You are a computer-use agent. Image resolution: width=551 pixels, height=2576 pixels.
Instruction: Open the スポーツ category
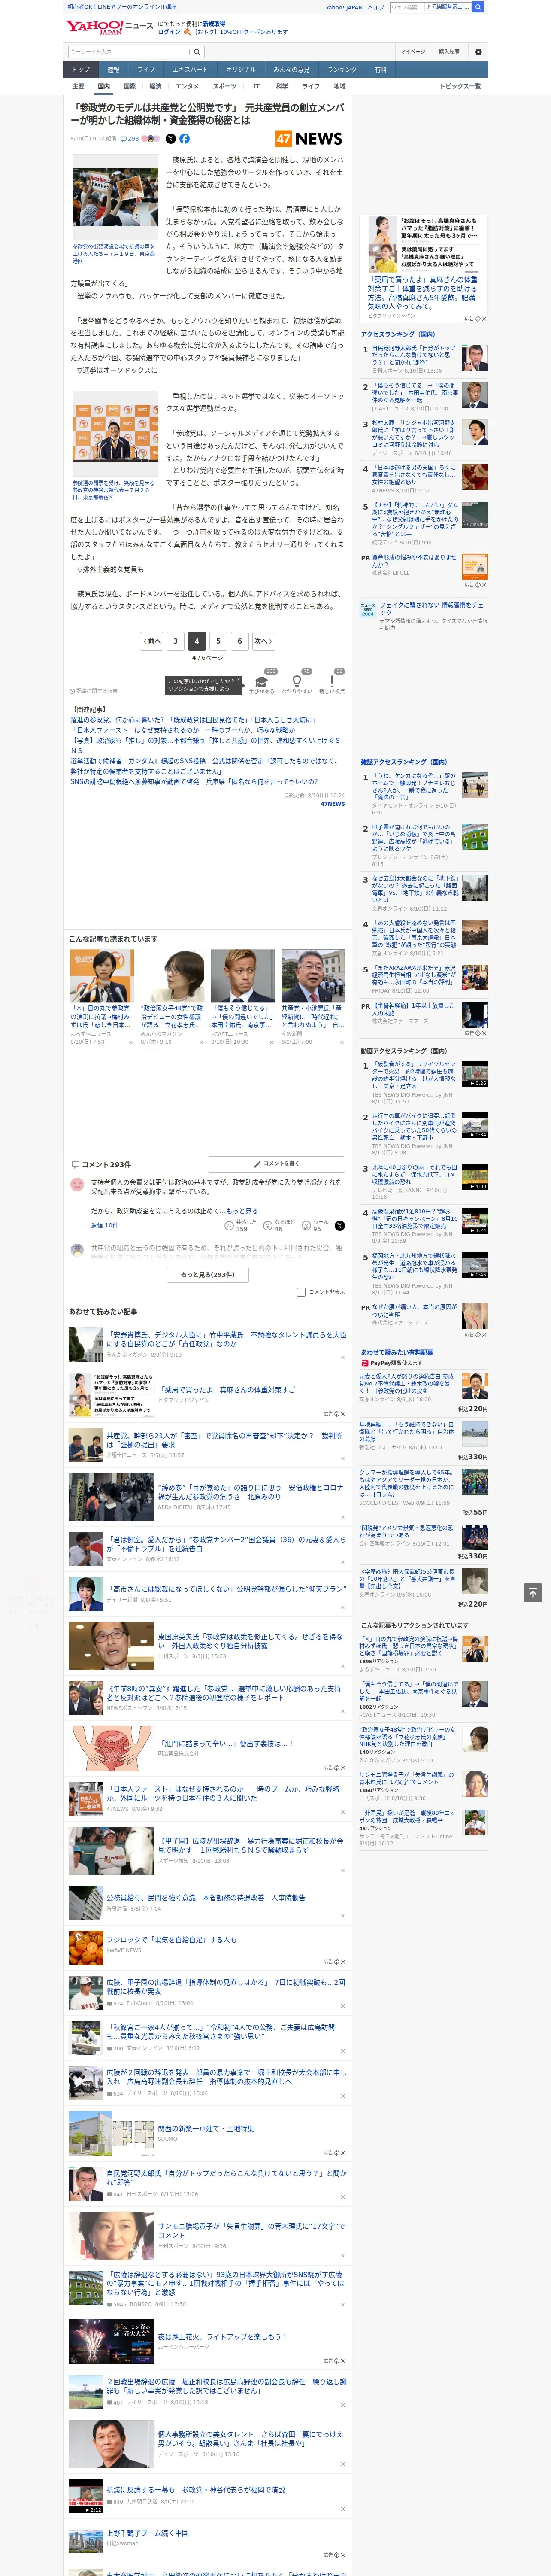[225, 86]
